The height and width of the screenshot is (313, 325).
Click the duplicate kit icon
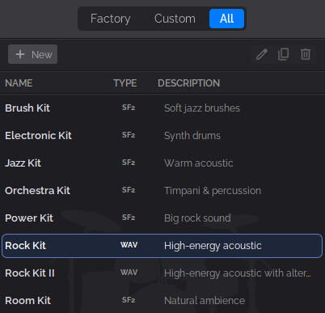tap(284, 54)
